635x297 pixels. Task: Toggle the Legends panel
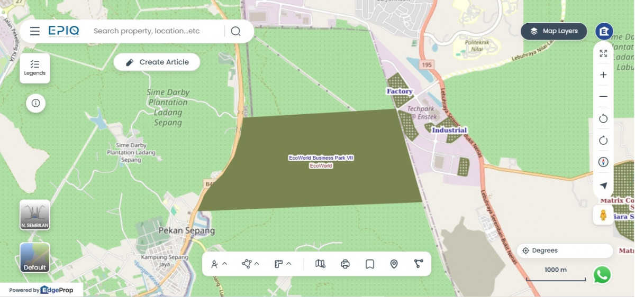[x=35, y=68]
